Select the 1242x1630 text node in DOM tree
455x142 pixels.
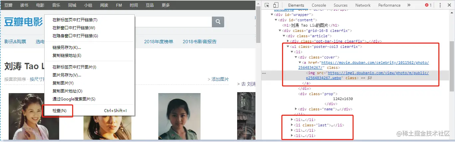(343, 99)
